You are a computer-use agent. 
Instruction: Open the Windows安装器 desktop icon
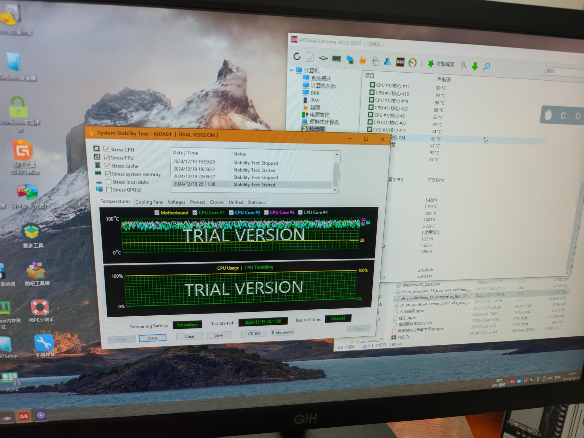pos(13,61)
